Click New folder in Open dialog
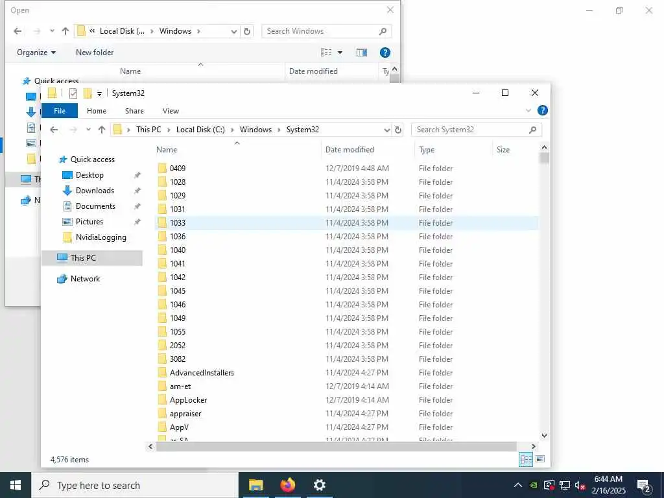 [95, 53]
